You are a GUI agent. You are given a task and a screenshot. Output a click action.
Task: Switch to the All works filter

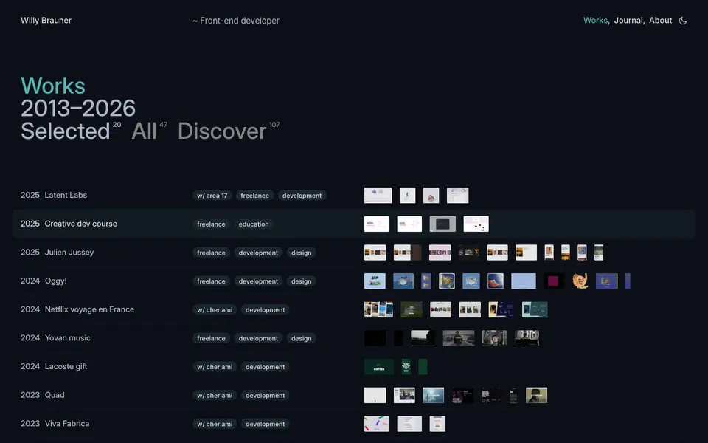(x=144, y=131)
